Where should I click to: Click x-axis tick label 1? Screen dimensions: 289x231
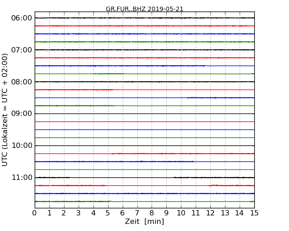click(49, 213)
